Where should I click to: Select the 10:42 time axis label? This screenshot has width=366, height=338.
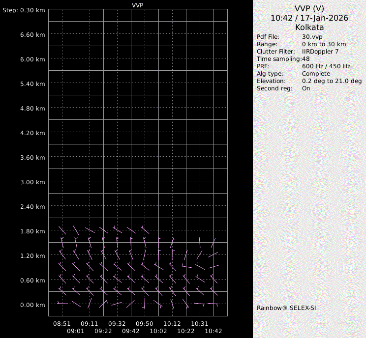point(213,331)
